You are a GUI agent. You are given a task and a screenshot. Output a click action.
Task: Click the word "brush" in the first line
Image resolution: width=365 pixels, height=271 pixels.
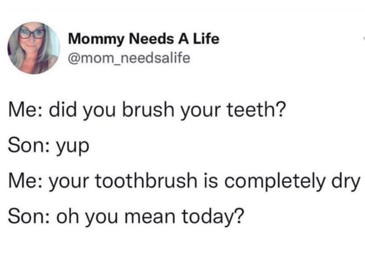153,110
